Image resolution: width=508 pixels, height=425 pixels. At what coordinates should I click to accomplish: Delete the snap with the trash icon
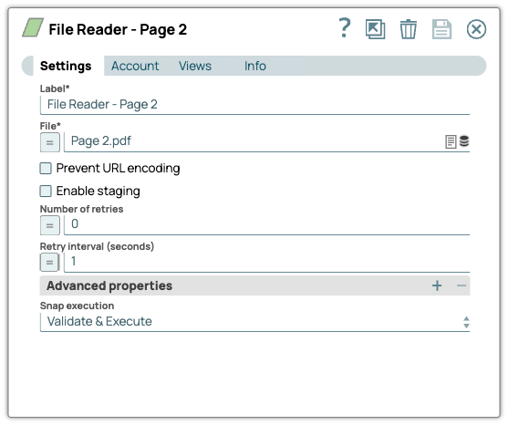tap(409, 29)
